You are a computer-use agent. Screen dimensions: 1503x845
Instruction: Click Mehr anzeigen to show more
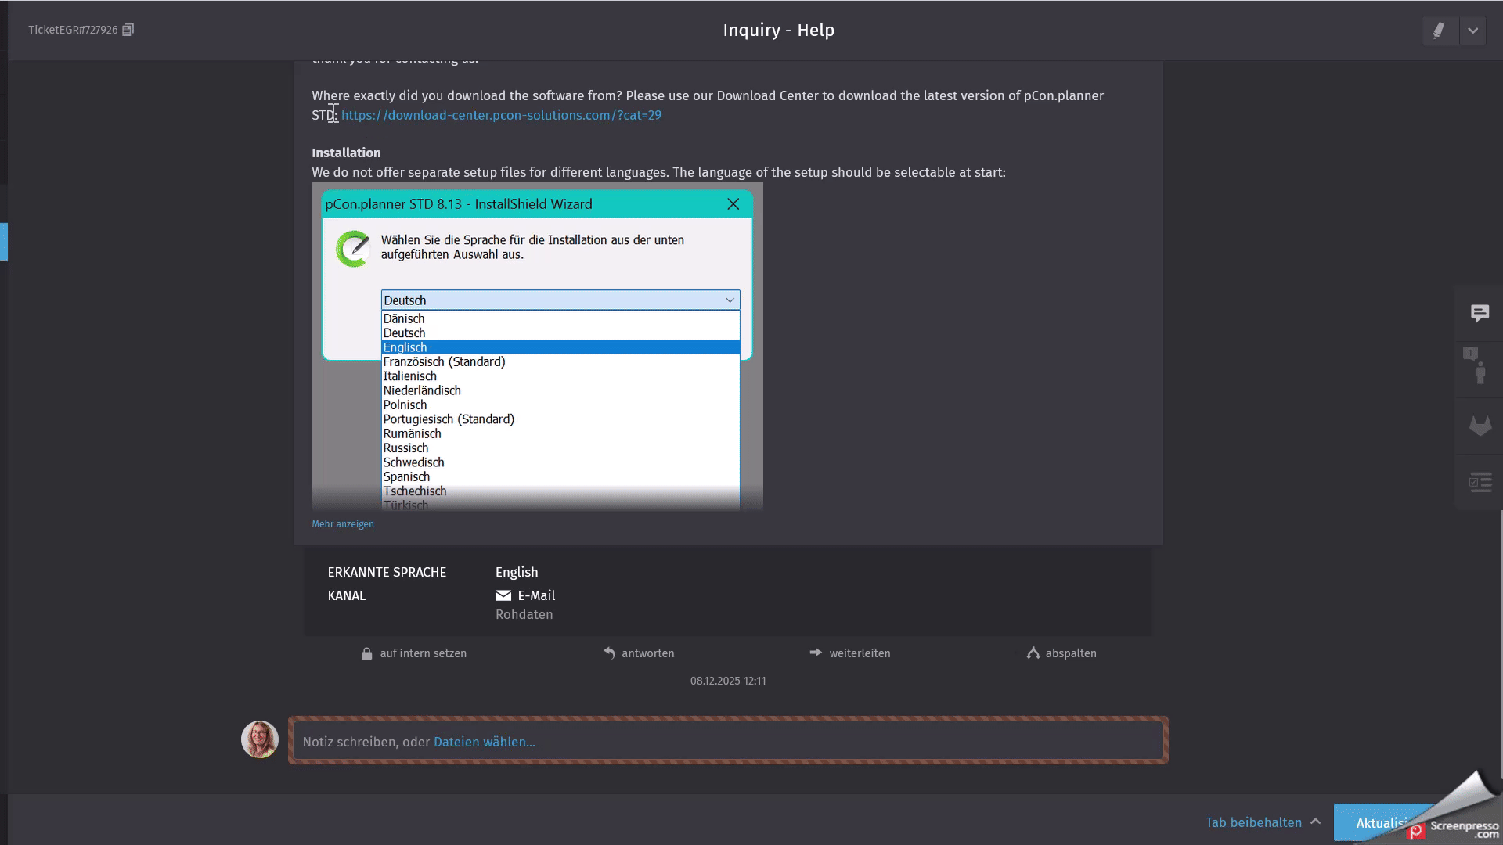(343, 524)
